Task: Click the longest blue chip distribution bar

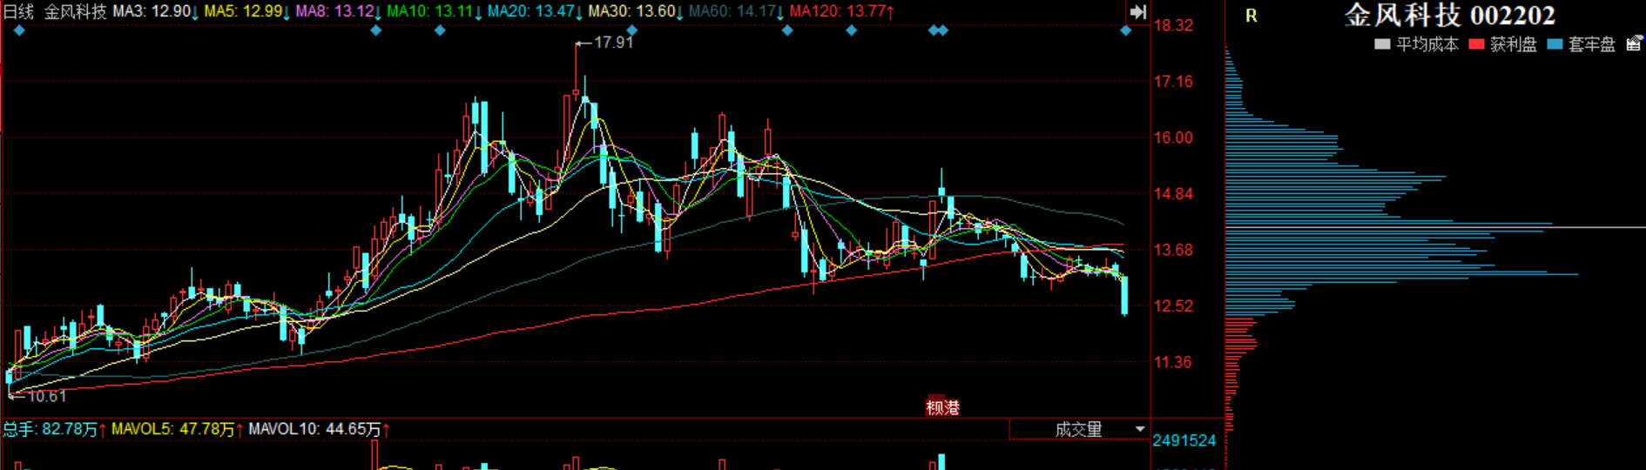Action: pos(1402,274)
